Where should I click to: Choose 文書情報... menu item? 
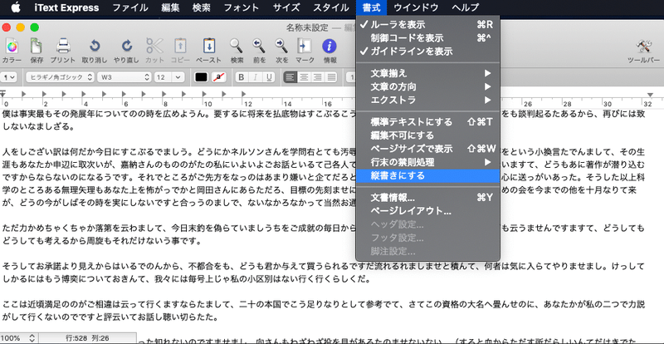click(427, 198)
